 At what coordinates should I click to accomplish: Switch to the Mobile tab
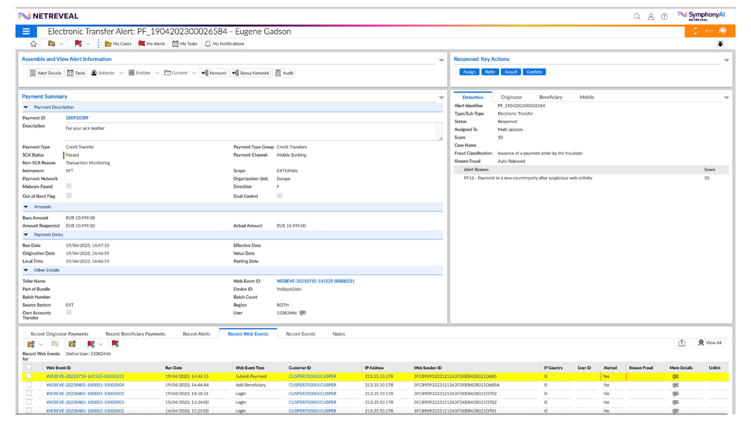coord(587,97)
